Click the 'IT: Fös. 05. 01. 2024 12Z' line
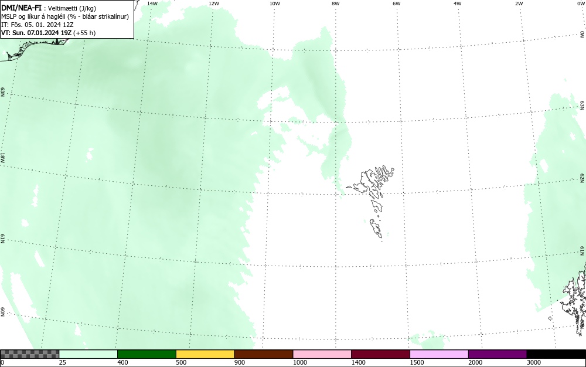The height and width of the screenshot is (367, 586). [38, 25]
